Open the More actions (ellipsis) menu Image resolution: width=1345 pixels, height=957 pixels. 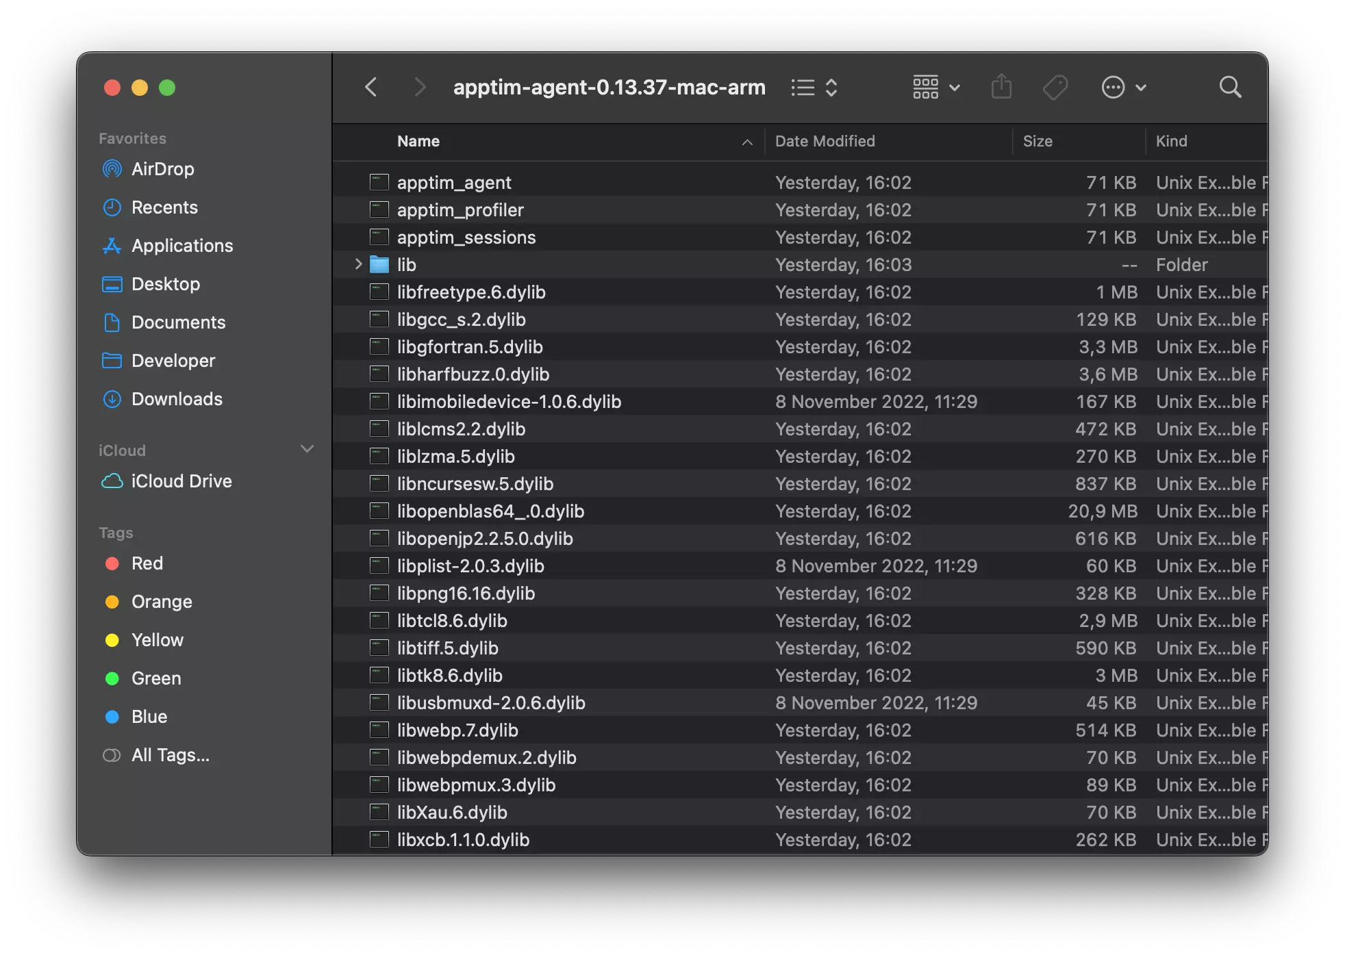[x=1123, y=87]
